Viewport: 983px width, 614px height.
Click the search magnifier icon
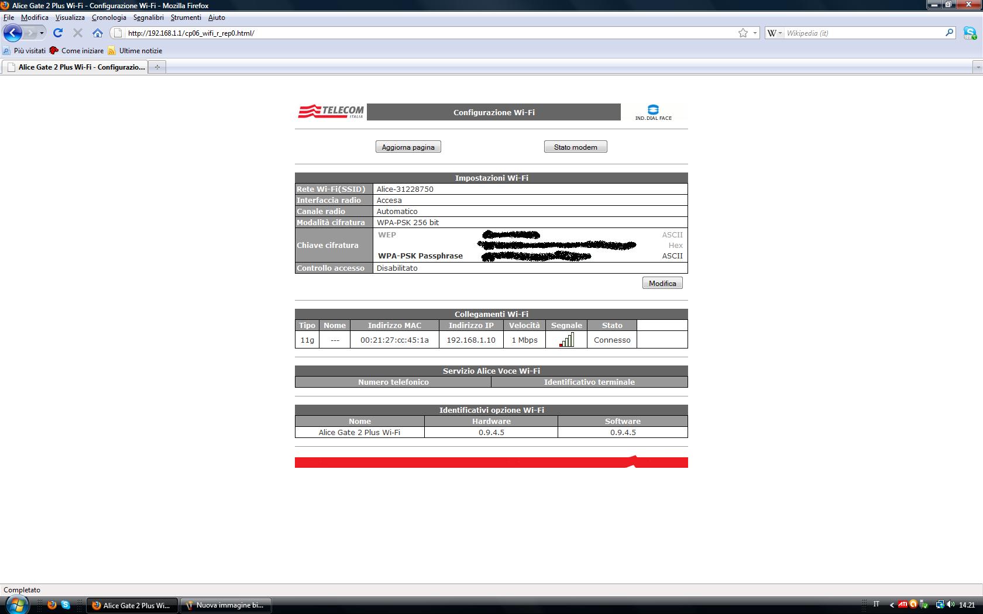tap(949, 33)
